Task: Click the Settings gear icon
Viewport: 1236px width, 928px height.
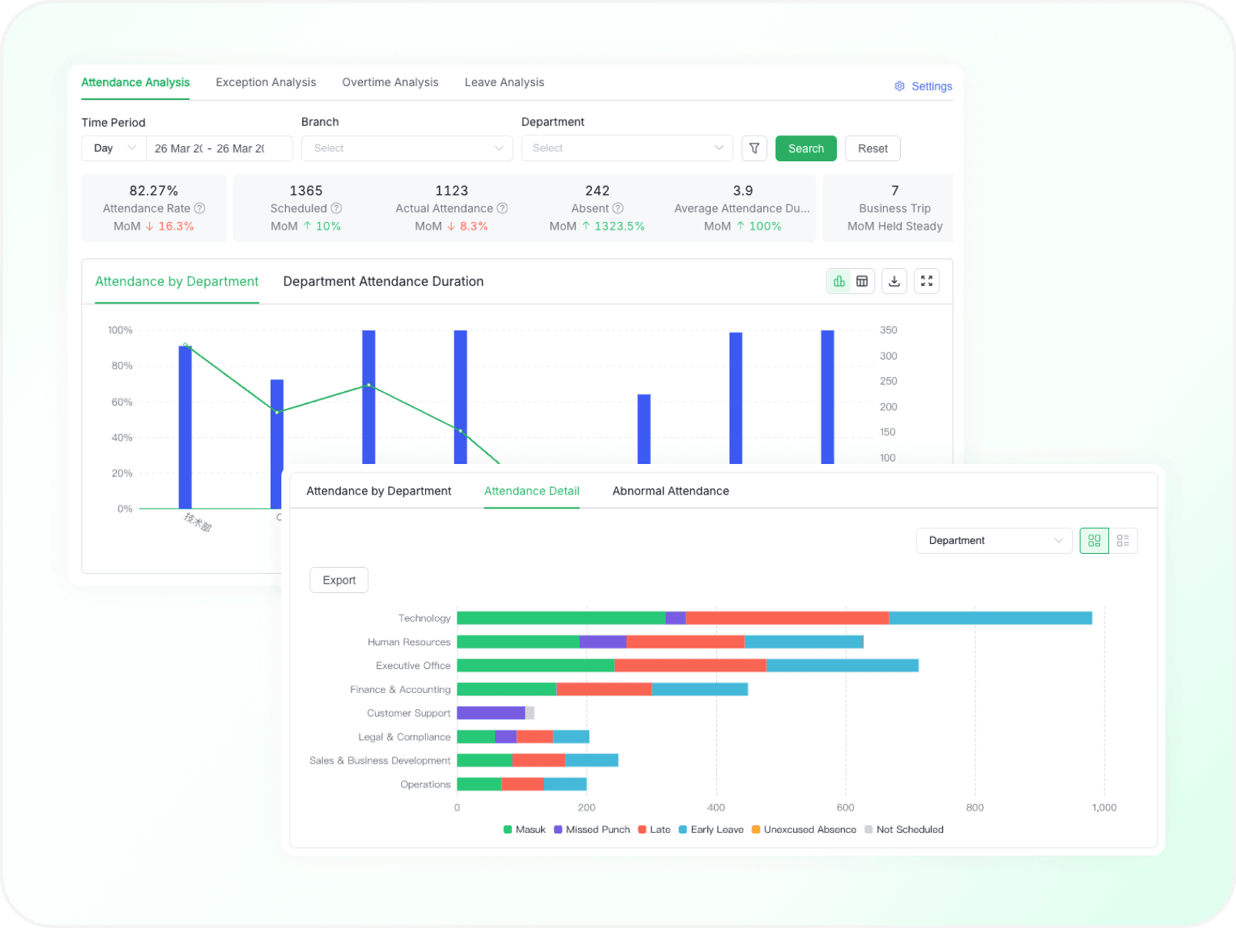Action: tap(899, 86)
